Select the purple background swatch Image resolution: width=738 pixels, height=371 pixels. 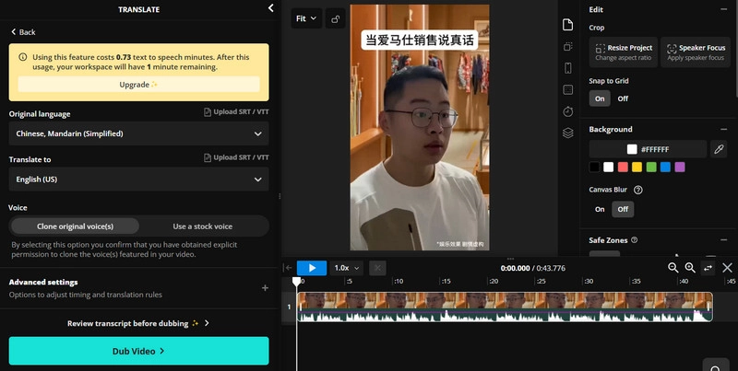point(680,167)
